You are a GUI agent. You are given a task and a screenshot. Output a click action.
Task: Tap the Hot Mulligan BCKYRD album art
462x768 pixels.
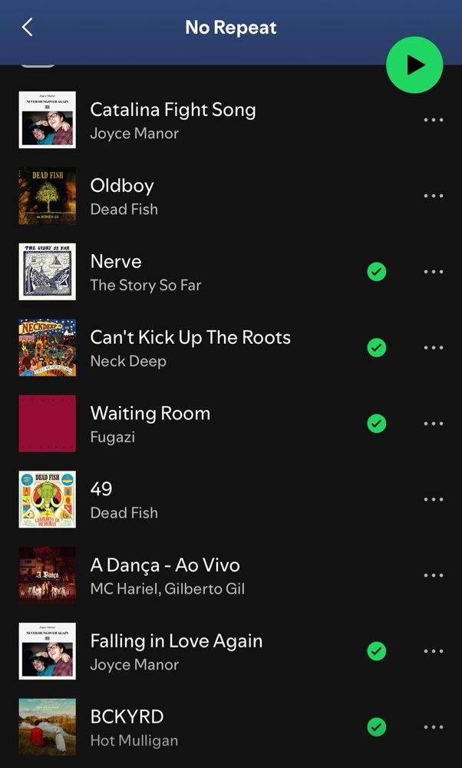coord(48,727)
